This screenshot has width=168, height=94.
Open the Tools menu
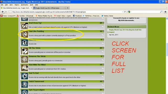(31, 5)
